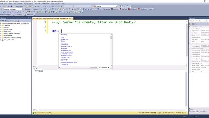Image resolution: width=209 pixels, height=118 pixels.
Task: Open the SQL Test tool
Action: (123, 9)
